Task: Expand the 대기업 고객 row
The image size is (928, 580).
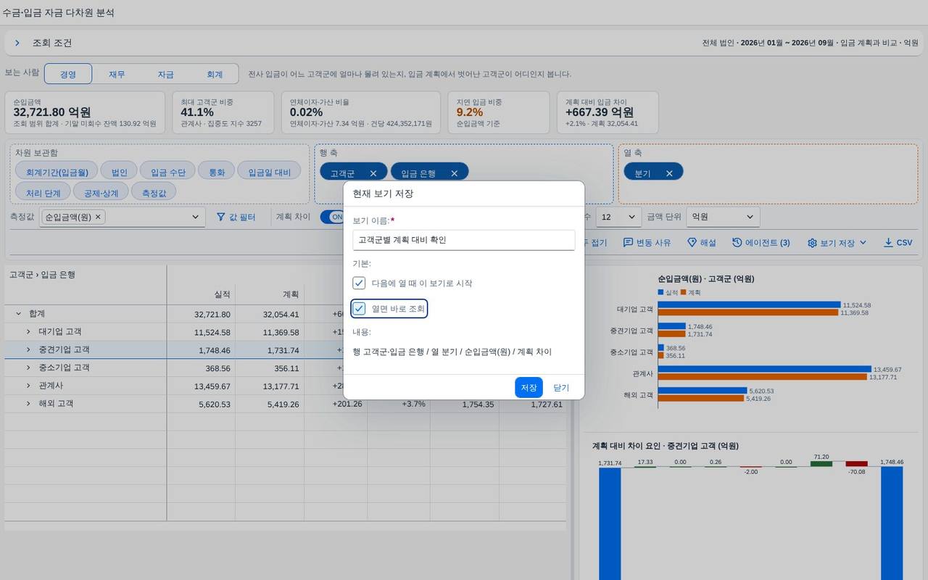Action: (28, 332)
